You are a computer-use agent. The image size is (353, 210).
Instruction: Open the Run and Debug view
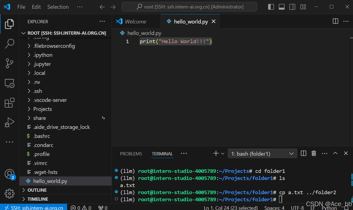(10, 123)
